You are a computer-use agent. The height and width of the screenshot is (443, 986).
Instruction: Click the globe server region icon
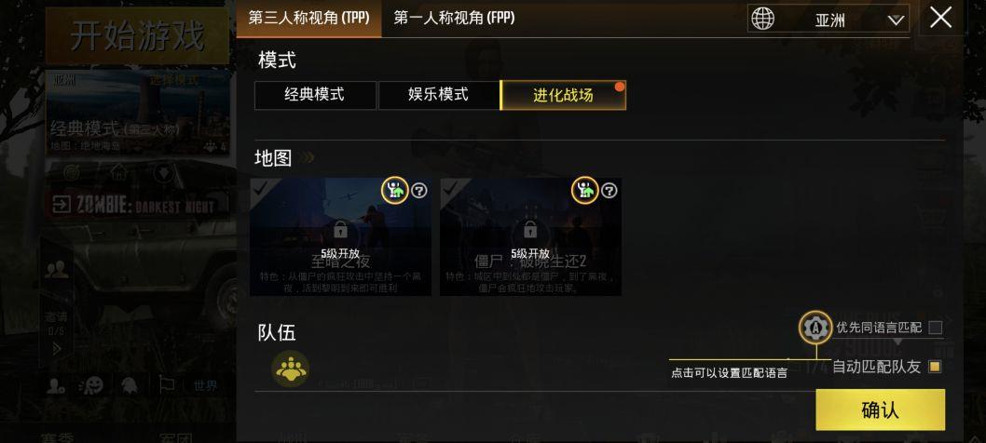point(762,19)
